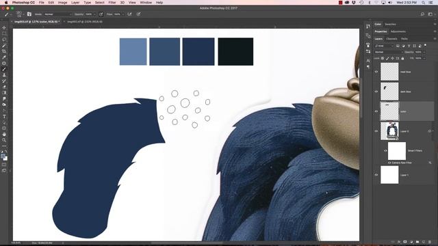Select the Crop tool

4,51
